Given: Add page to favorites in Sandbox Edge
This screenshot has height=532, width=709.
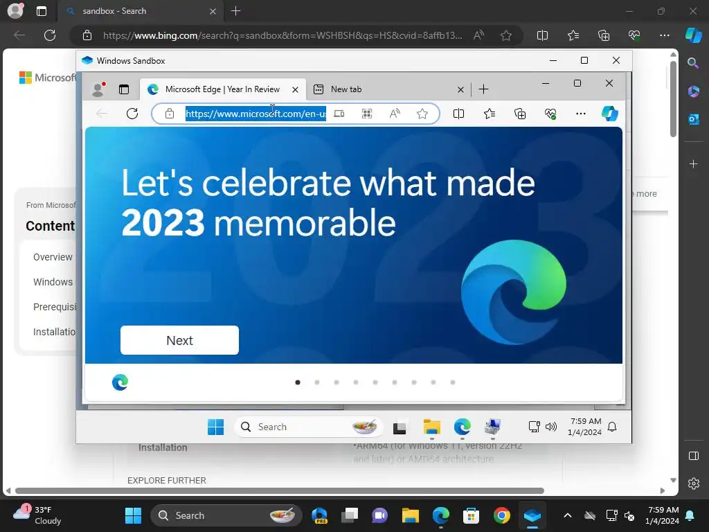Looking at the screenshot, I should tap(422, 114).
